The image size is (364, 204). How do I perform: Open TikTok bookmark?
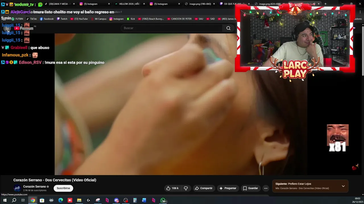point(31,19)
